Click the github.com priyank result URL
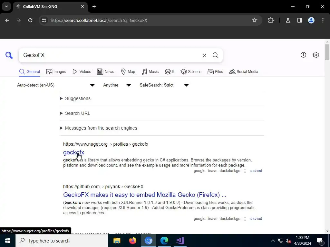This screenshot has height=247, width=330. coord(103,187)
